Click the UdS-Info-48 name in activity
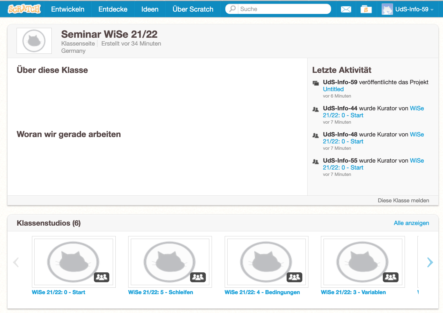The height and width of the screenshot is (313, 443). point(340,134)
